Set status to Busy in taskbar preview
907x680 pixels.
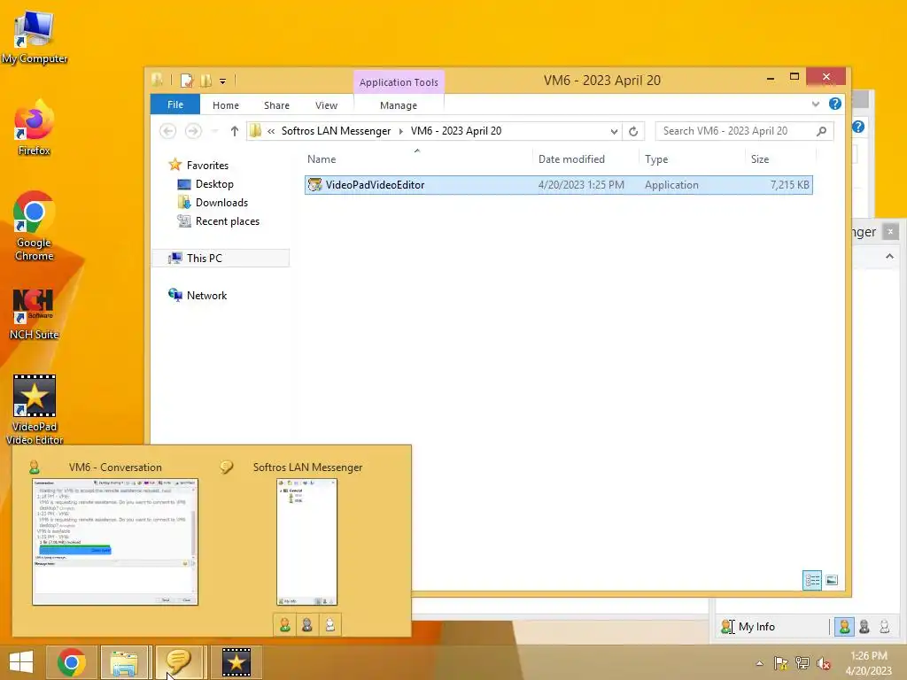coord(307,624)
